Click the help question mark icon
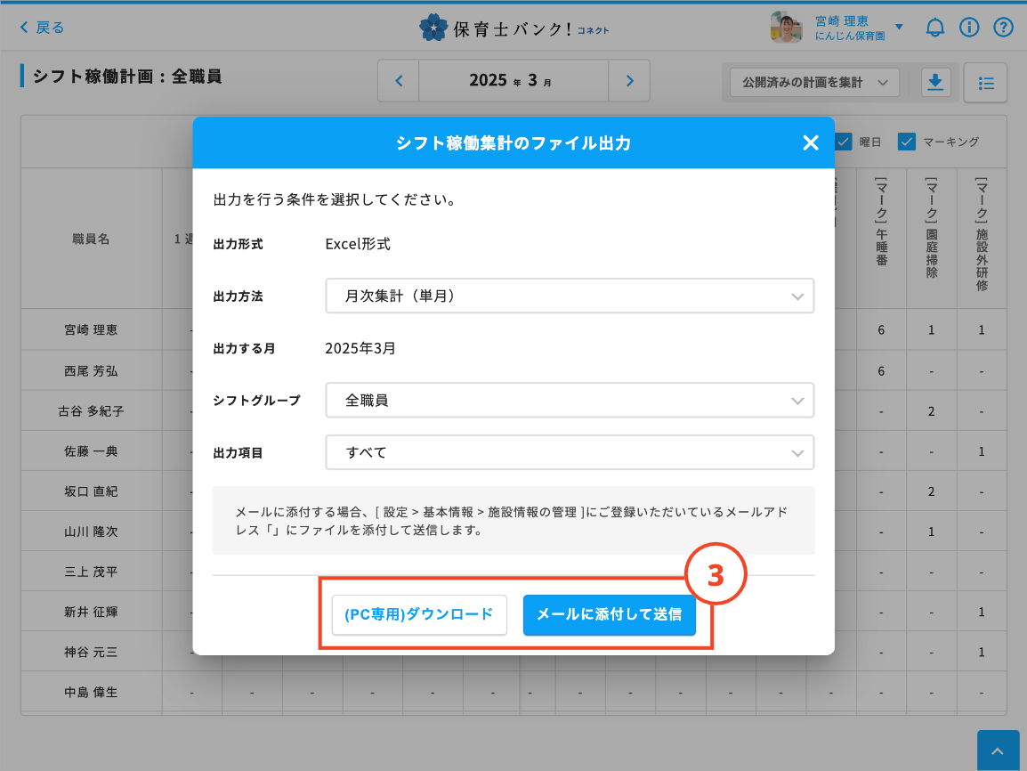This screenshot has height=771, width=1027. 1003,28
